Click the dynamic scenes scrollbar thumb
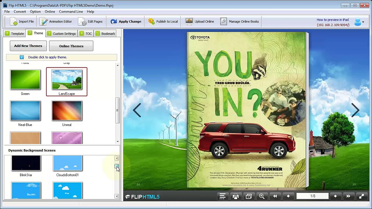The image size is (372, 209). 117,166
